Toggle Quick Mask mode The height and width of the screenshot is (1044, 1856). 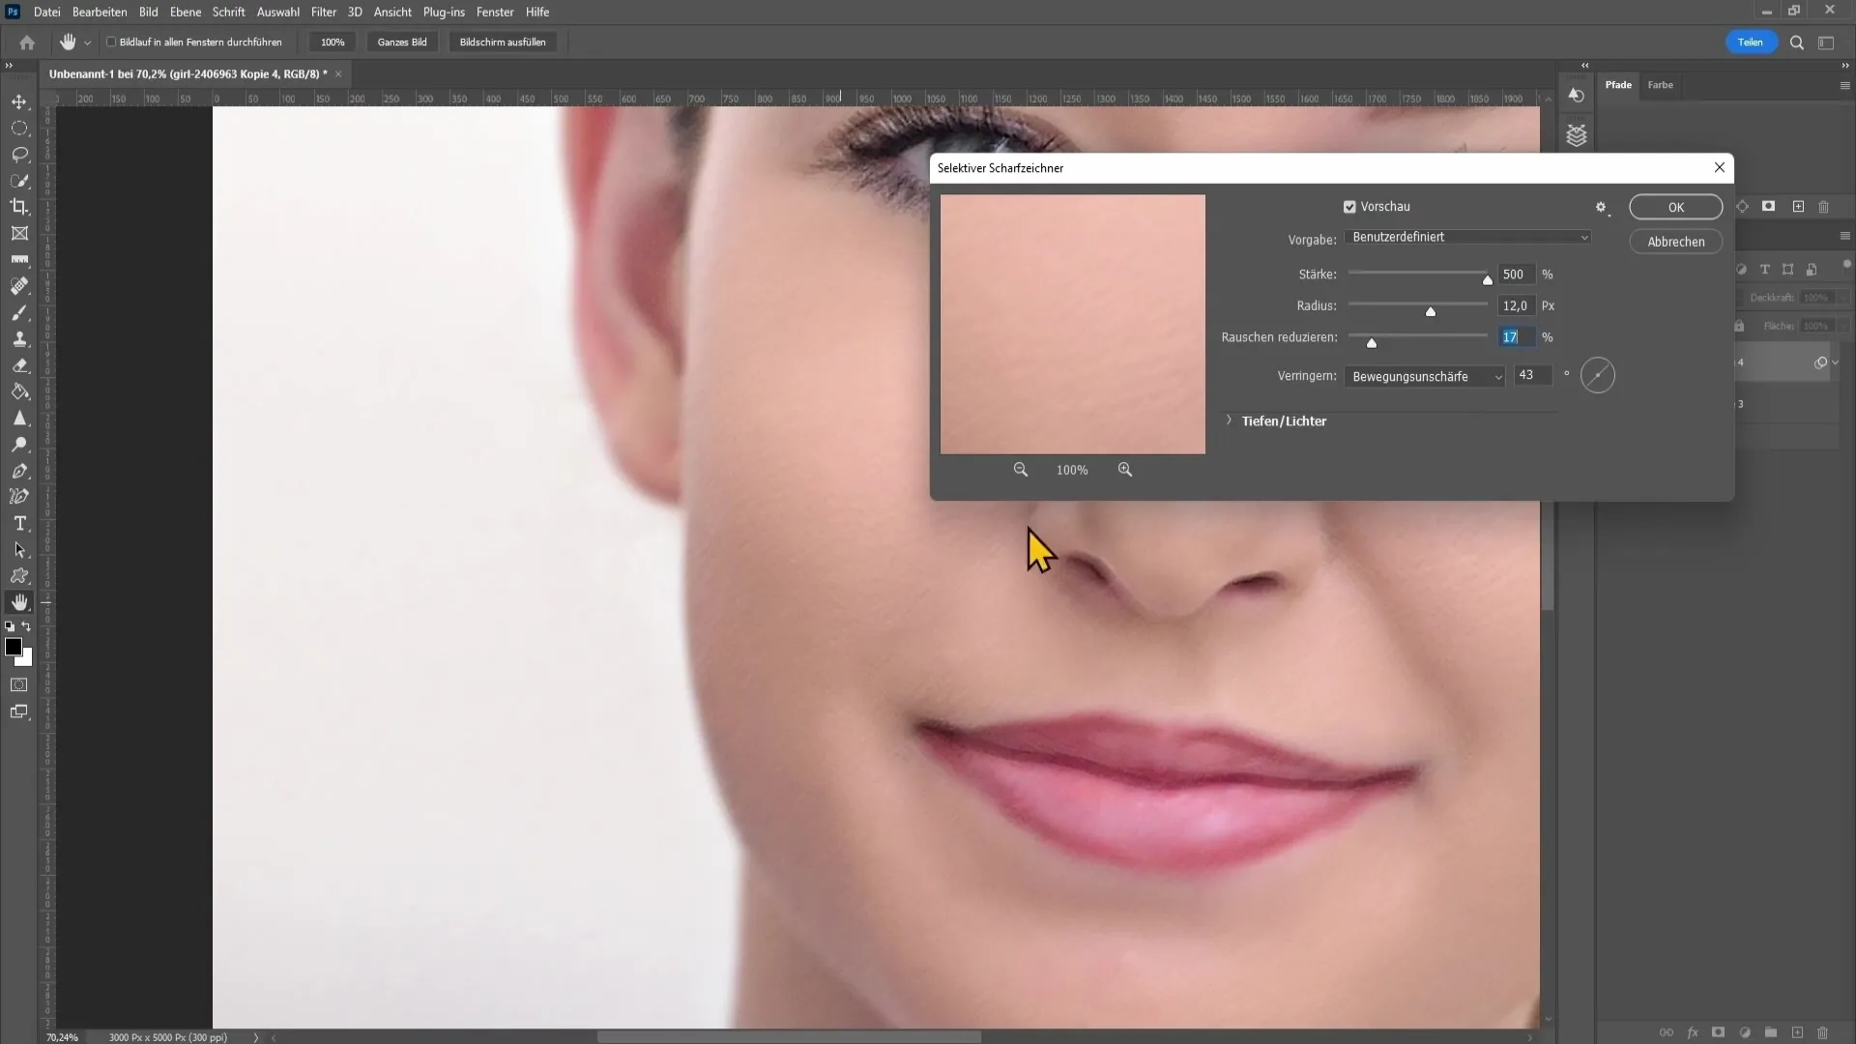coord(19,685)
